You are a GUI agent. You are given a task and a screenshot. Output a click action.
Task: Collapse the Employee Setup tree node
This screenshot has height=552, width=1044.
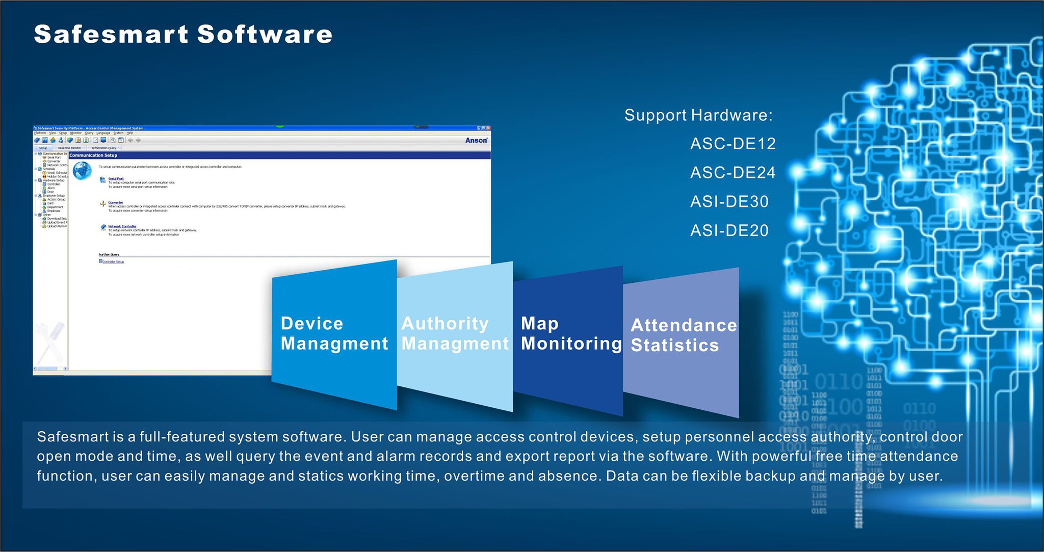[x=36, y=196]
